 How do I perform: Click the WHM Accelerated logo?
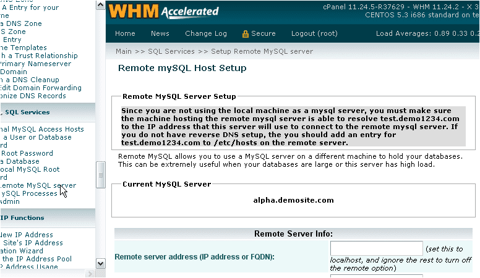point(163,11)
